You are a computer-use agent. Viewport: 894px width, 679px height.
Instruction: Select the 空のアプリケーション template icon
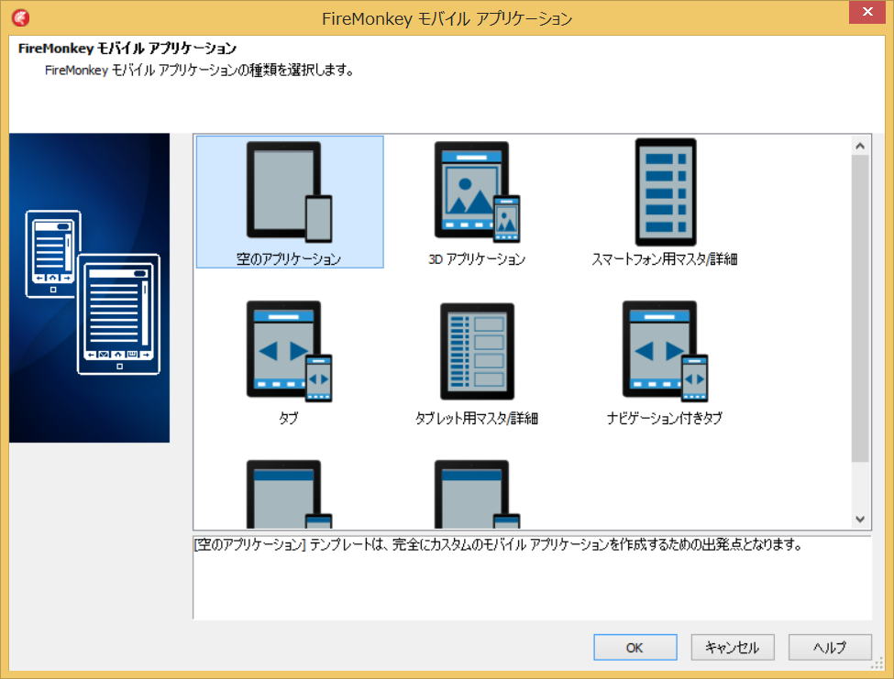289,192
